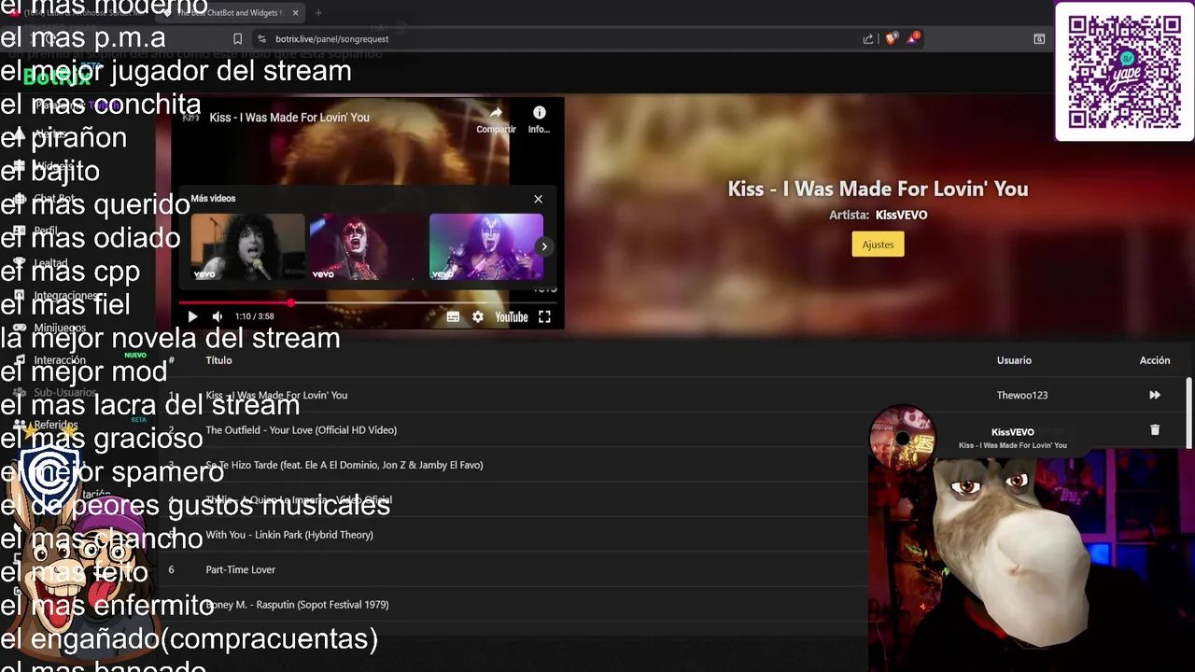1195x672 pixels.
Task: Close the Más videos panel
Action: [x=538, y=199]
